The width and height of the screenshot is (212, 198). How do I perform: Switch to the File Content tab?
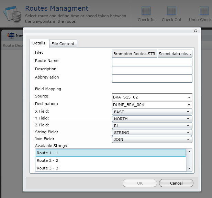pos(63,44)
